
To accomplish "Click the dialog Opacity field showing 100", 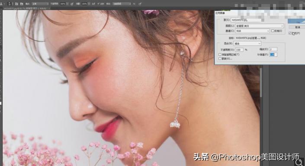I will coord(239,50).
